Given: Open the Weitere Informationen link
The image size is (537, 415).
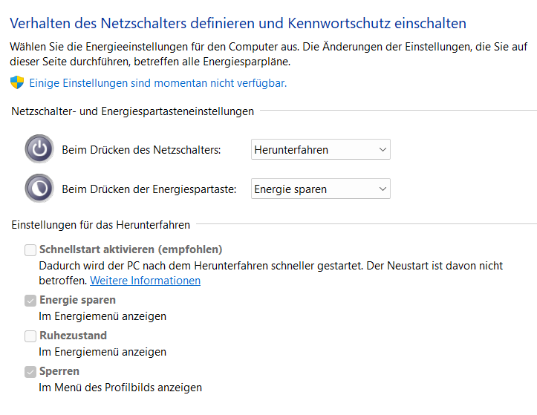Looking at the screenshot, I should [x=145, y=281].
